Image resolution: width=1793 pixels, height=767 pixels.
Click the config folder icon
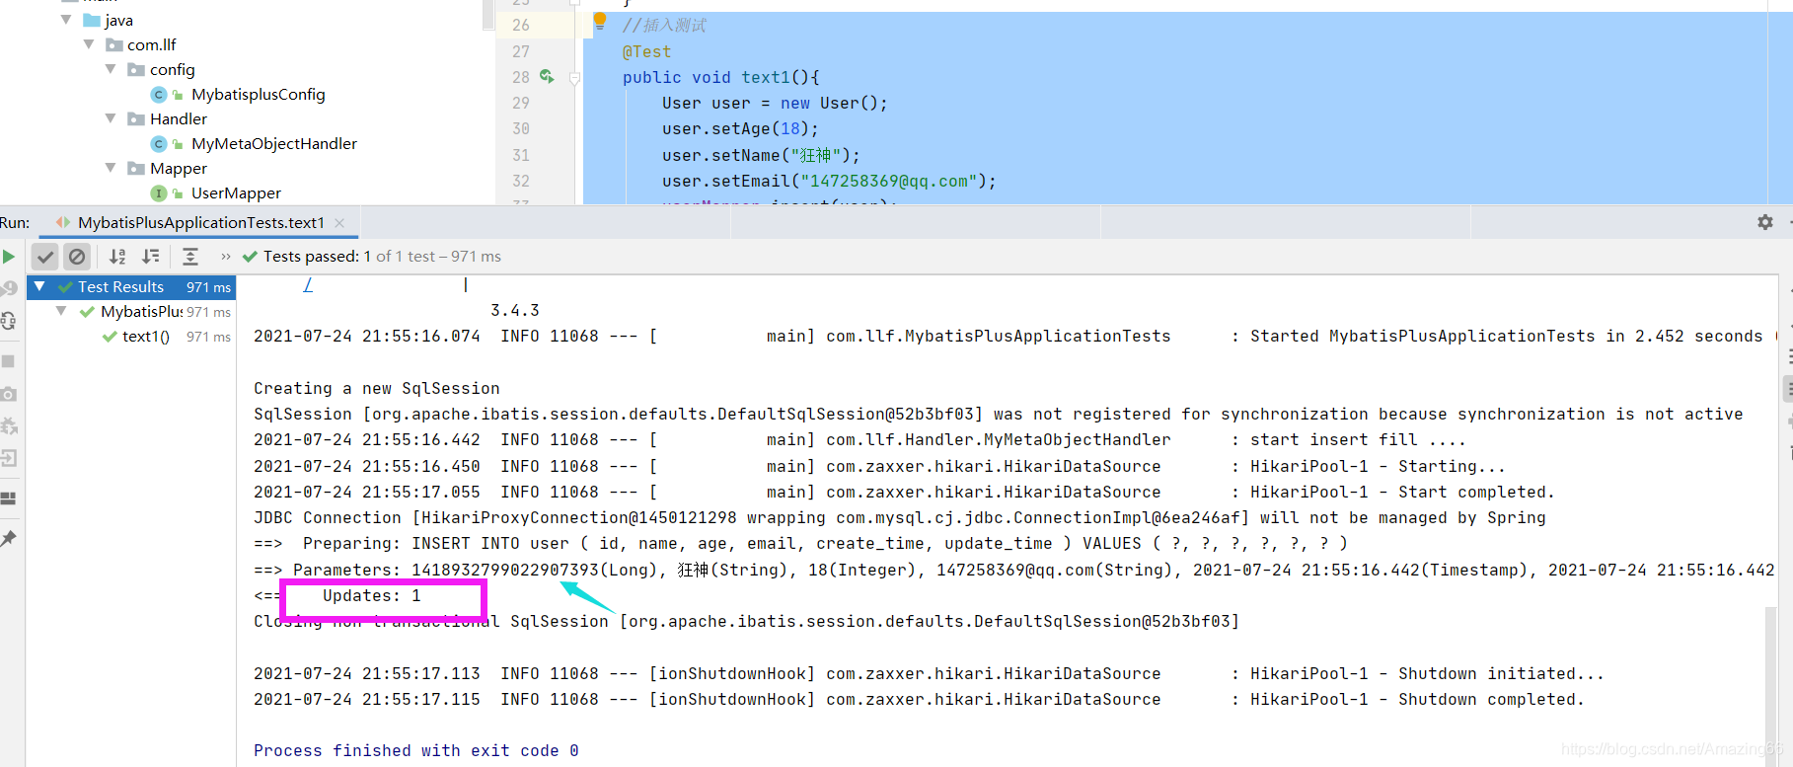click(136, 70)
